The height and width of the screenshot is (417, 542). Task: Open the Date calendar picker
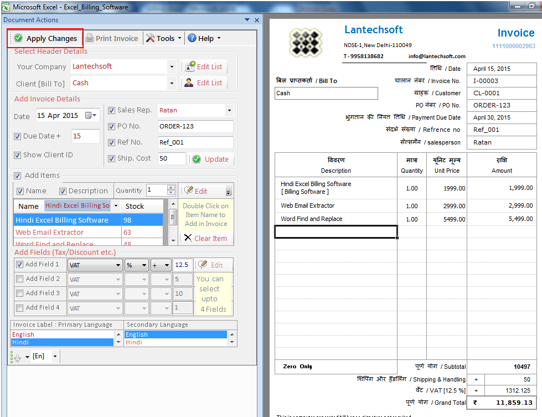[x=91, y=115]
